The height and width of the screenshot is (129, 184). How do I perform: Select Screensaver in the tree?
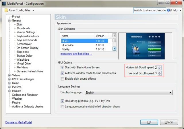point(24,44)
